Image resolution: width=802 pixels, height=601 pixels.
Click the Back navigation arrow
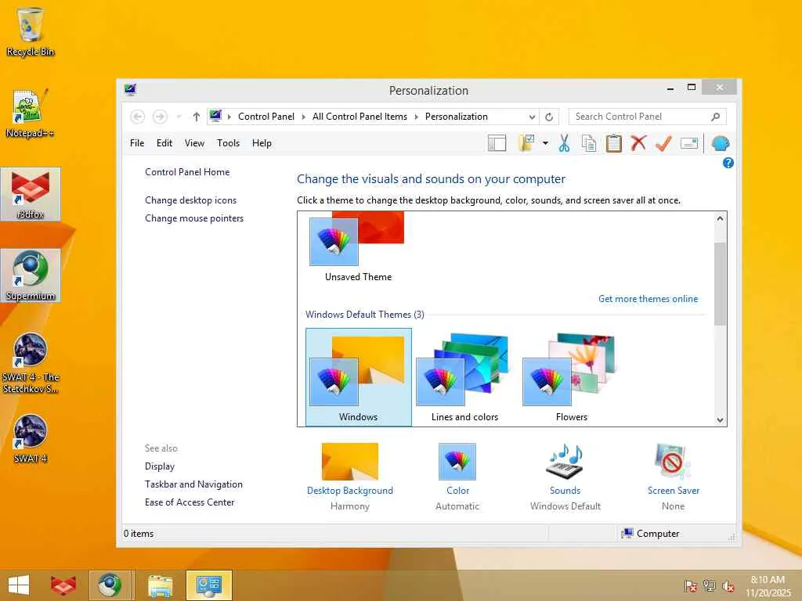pos(138,117)
